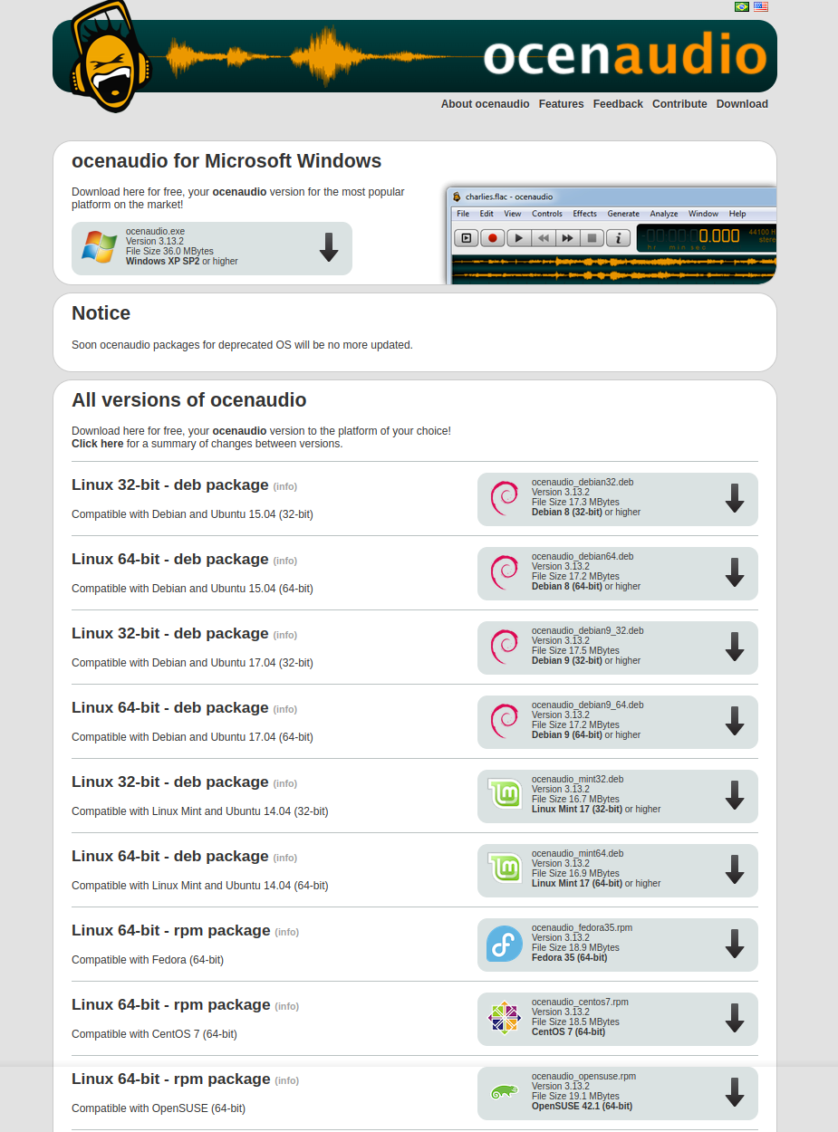Open the Download page in navigation
838x1132 pixels.
click(742, 104)
